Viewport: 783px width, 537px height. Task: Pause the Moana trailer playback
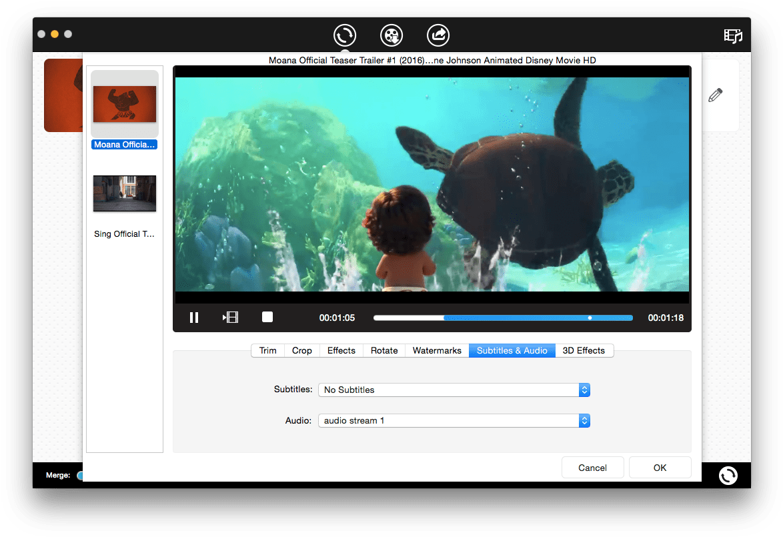(x=194, y=317)
